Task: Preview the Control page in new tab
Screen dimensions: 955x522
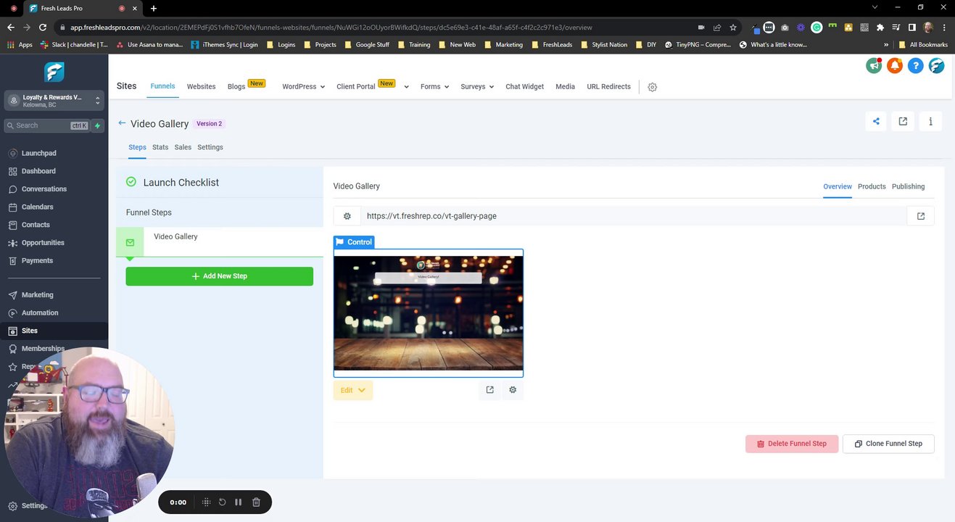Action: point(490,390)
